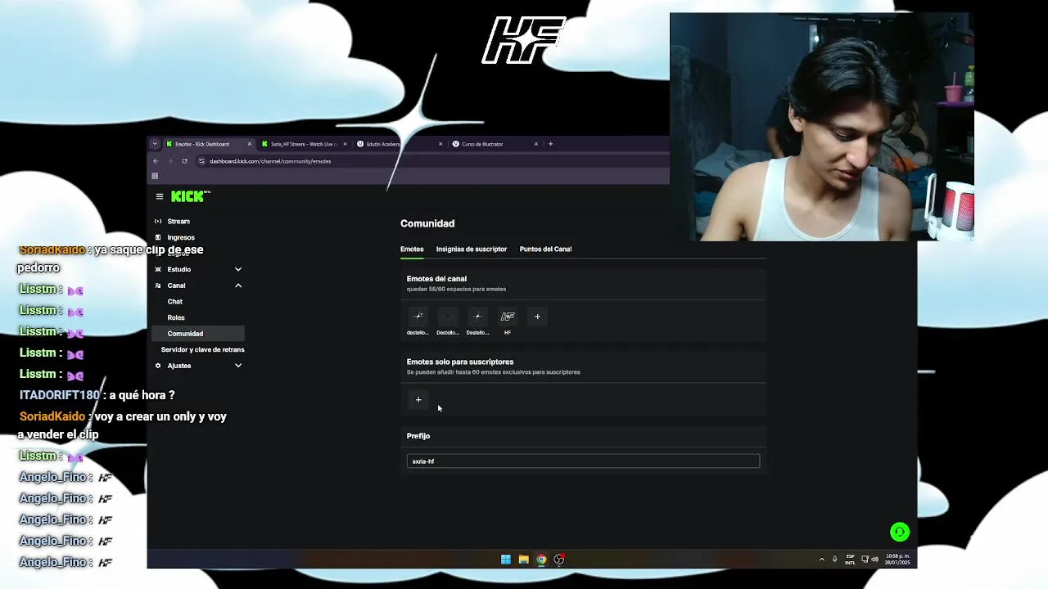
Task: Open Servidor y clave de retrans
Action: click(202, 349)
